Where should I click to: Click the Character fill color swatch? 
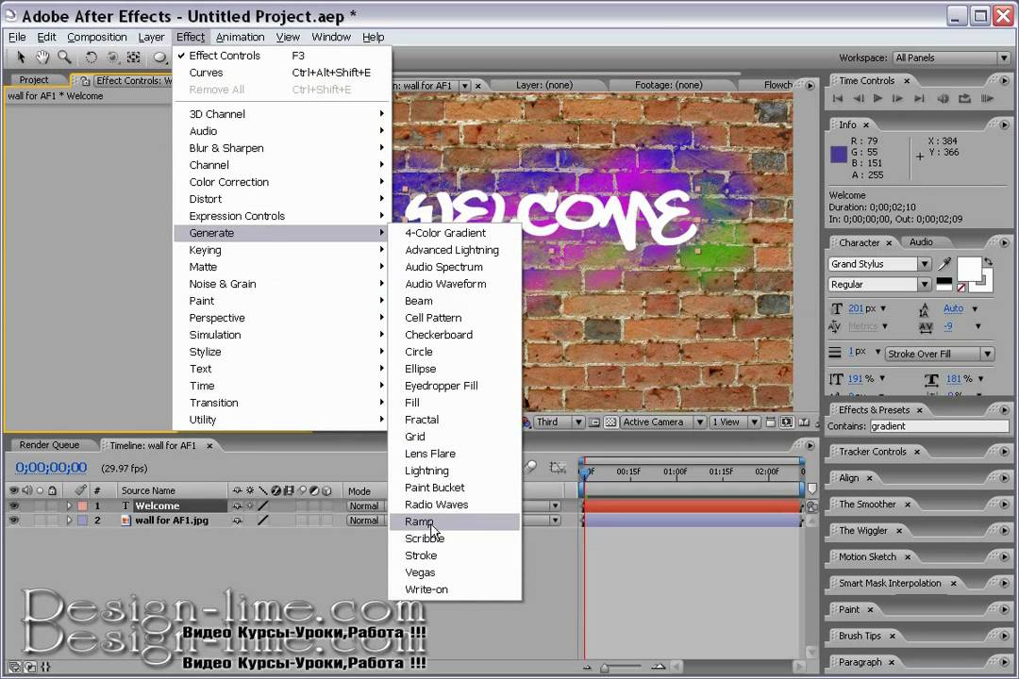[x=969, y=269]
